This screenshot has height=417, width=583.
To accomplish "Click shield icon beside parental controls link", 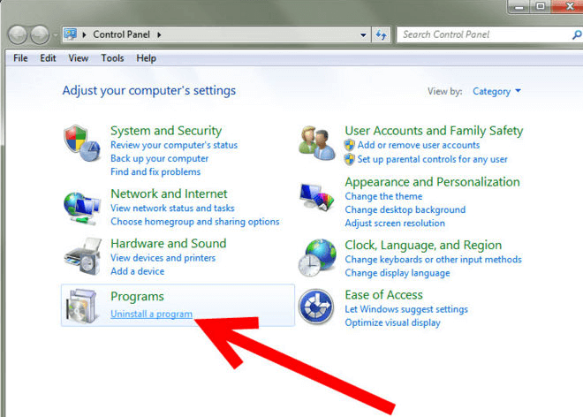I will click(x=349, y=159).
